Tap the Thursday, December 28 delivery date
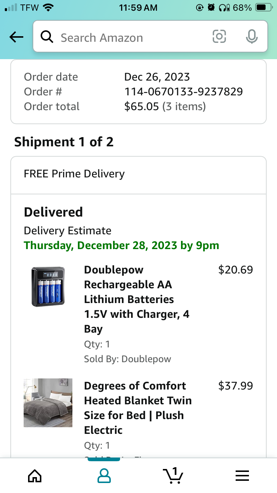 [x=122, y=245]
